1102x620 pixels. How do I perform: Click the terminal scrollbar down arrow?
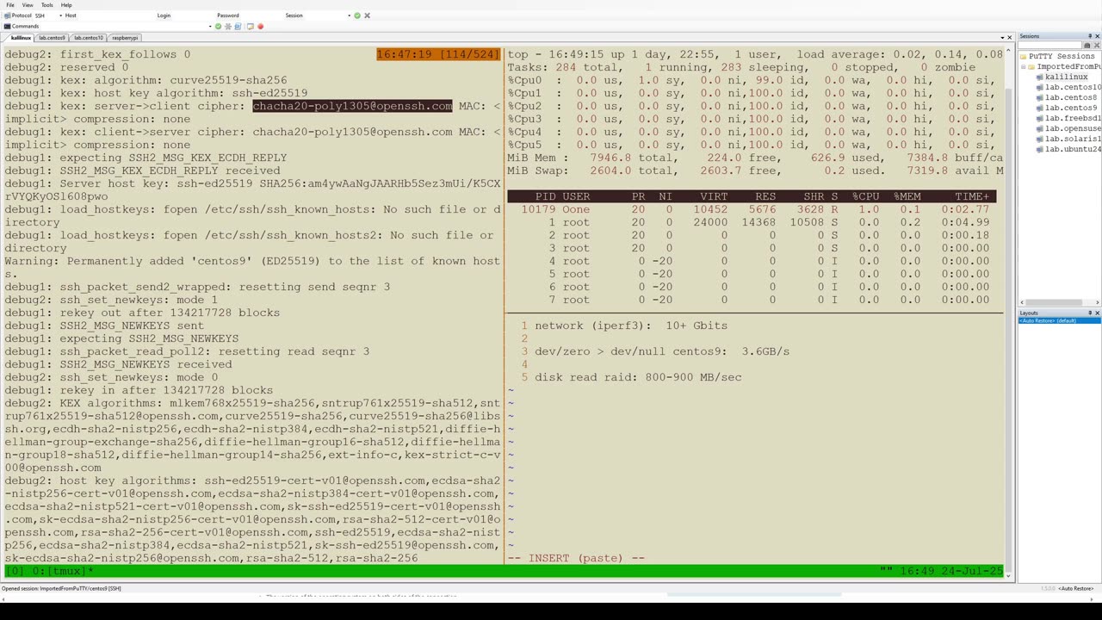coord(1009,577)
